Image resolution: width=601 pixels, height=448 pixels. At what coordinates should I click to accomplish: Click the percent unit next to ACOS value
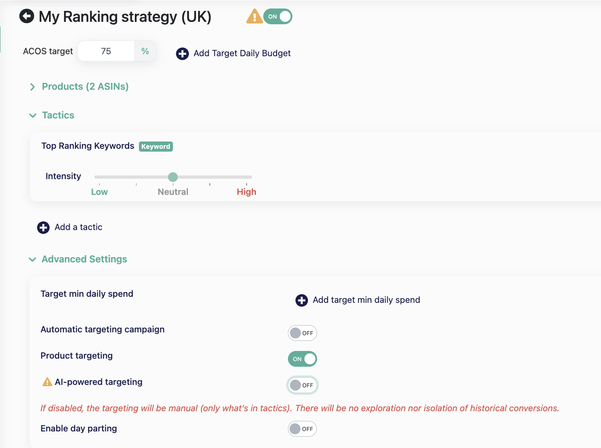pos(145,51)
